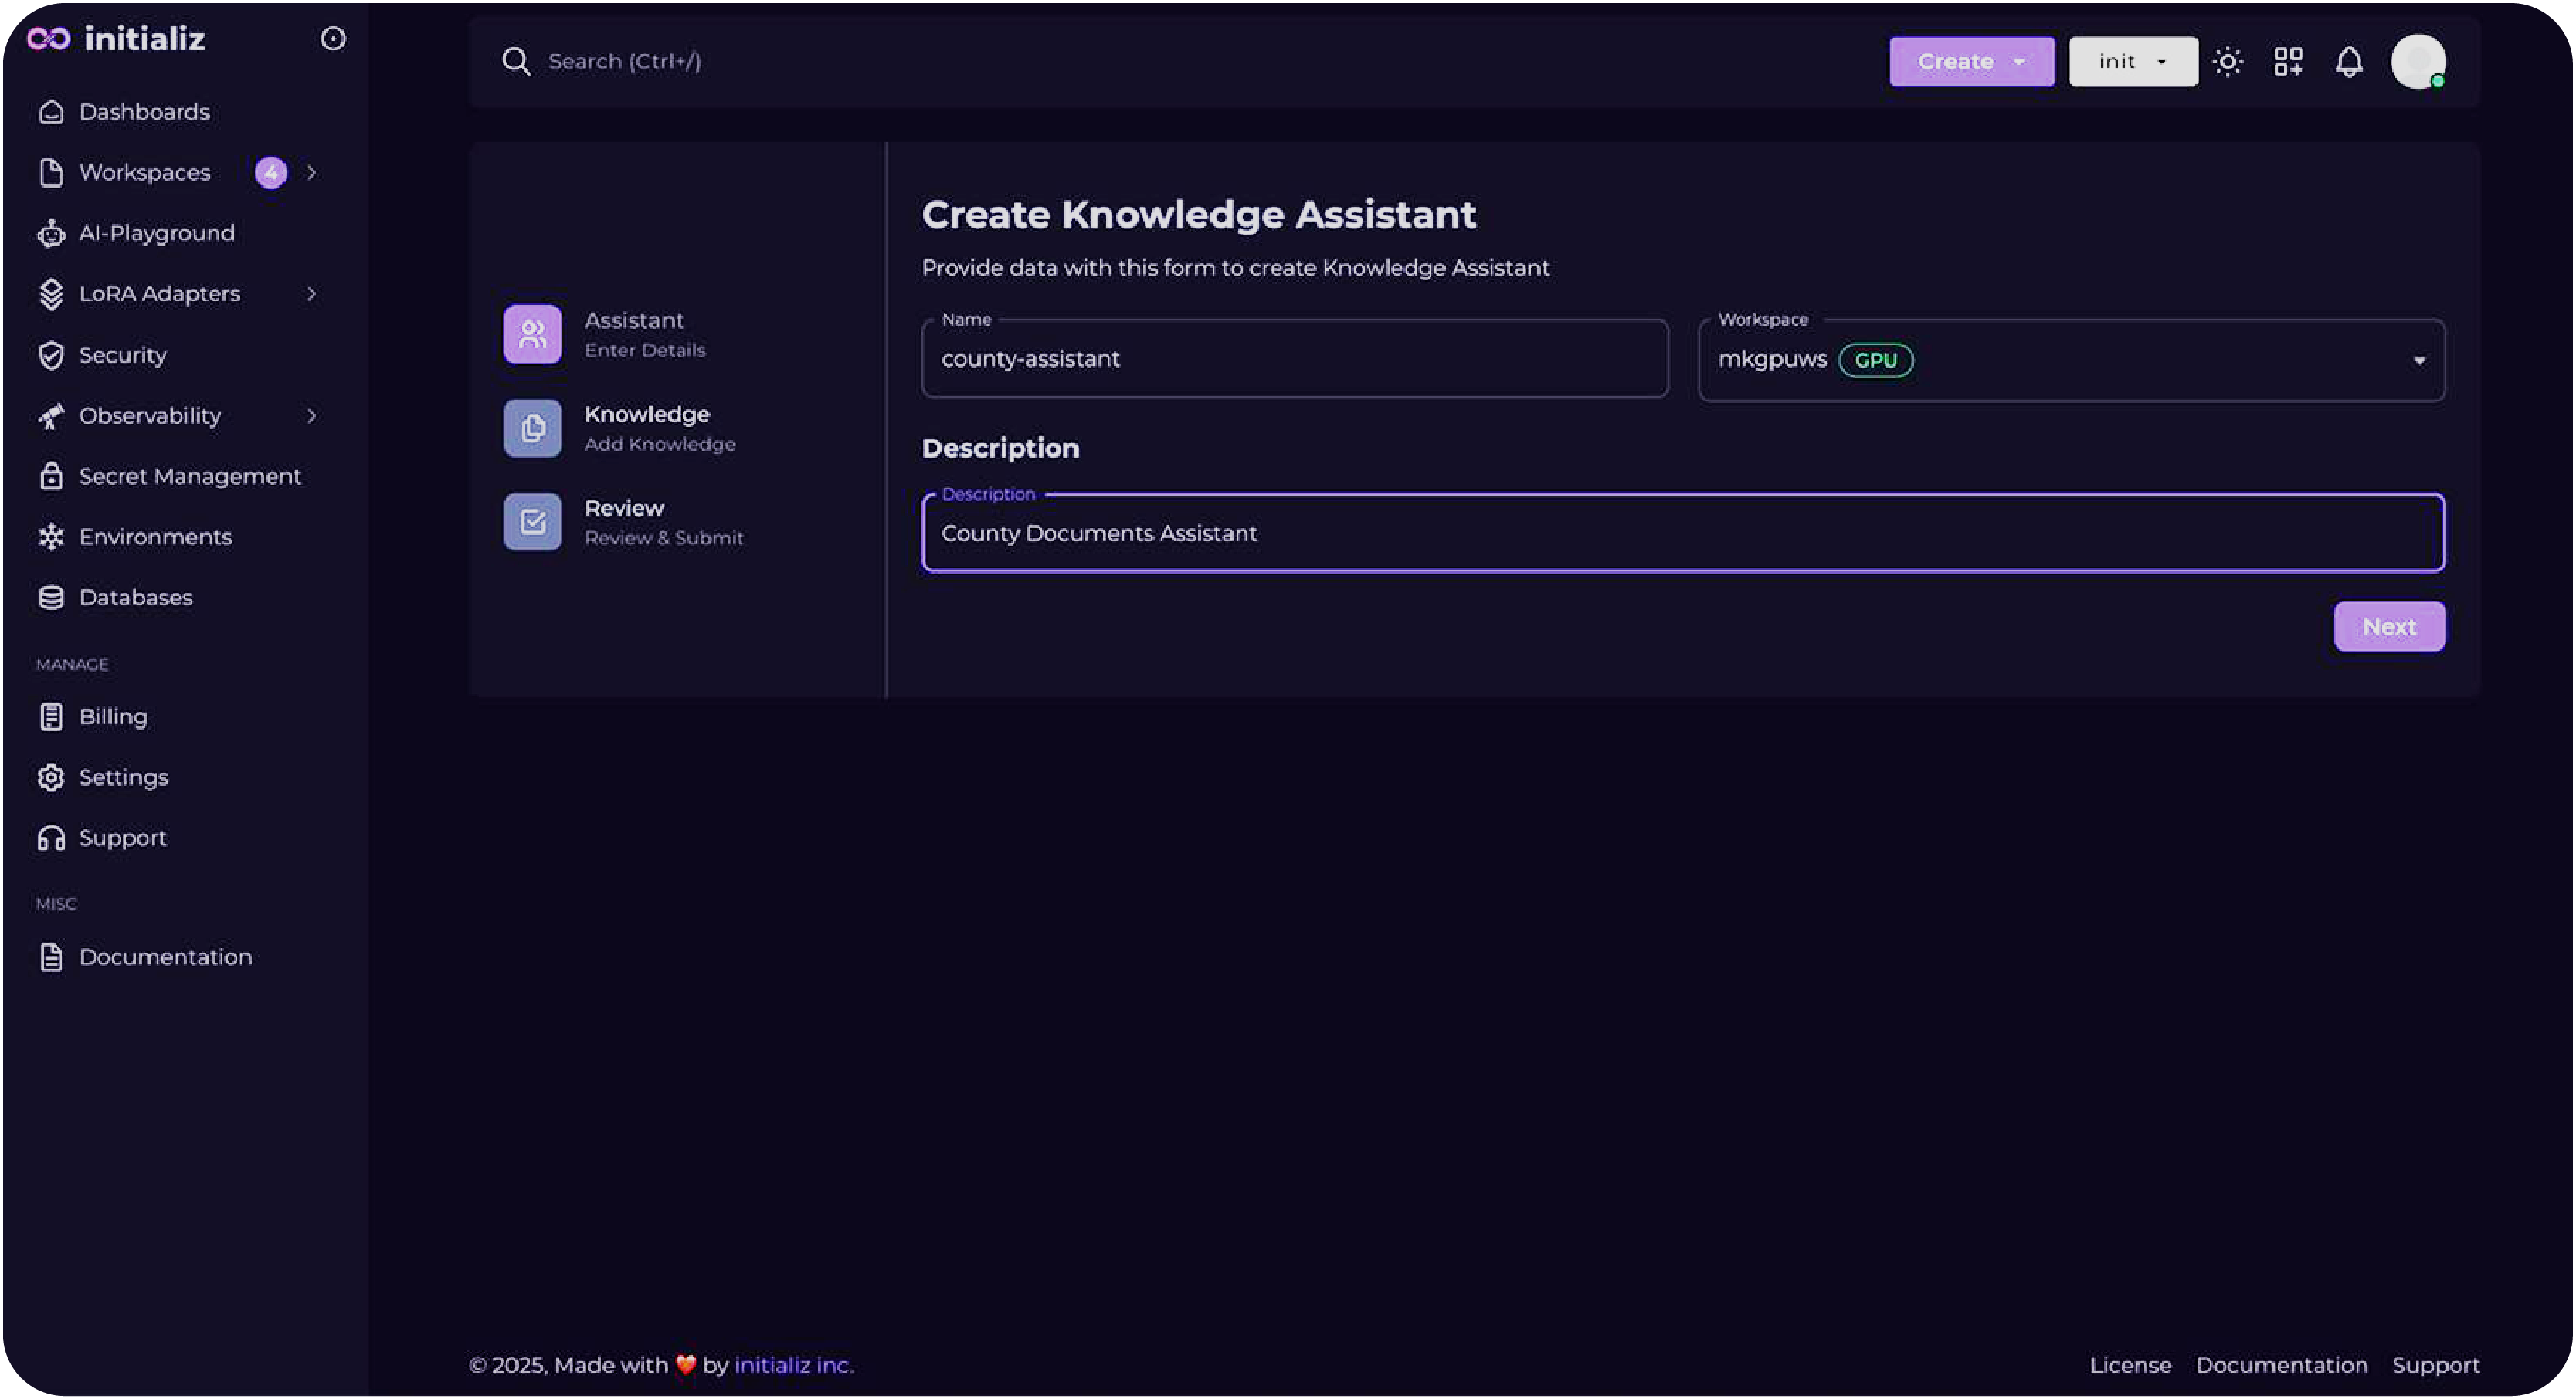Viewport: 2576px width, 1399px height.
Task: Open Documentation under Misc in sidebar
Action: [x=165, y=957]
